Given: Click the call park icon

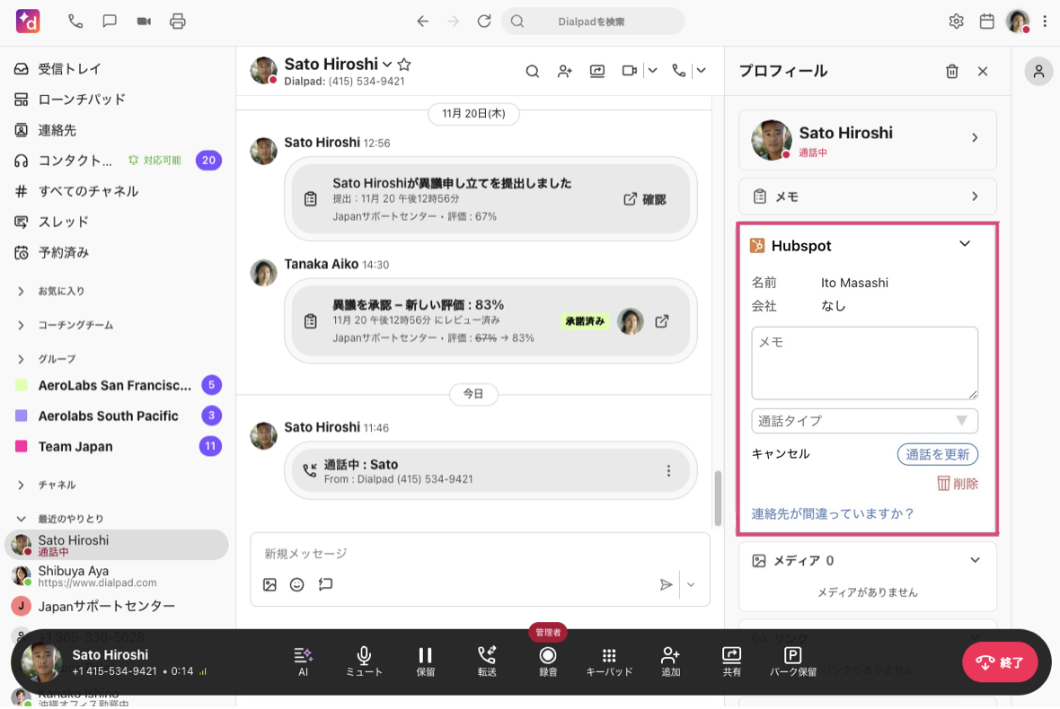Looking at the screenshot, I should [792, 661].
